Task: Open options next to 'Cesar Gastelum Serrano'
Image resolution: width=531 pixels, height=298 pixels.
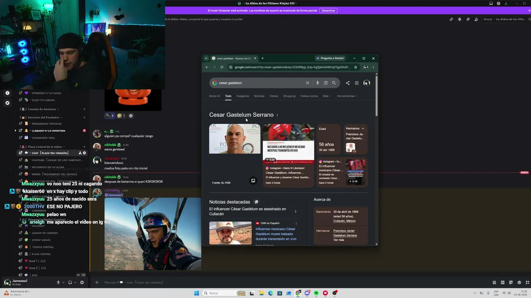Action: [x=277, y=115]
